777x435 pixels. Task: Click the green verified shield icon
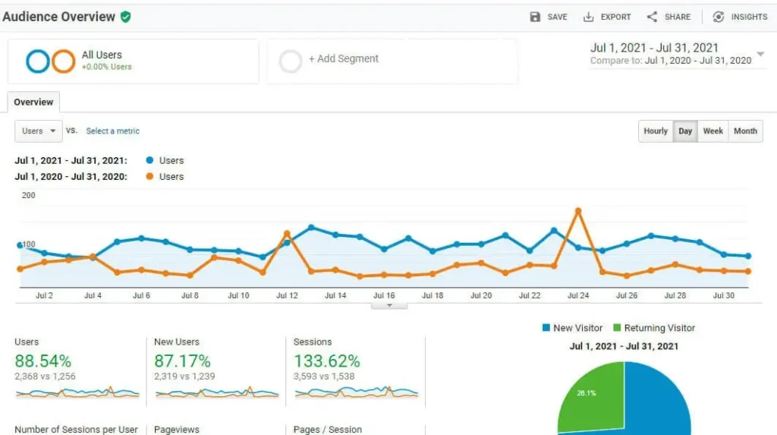[125, 17]
